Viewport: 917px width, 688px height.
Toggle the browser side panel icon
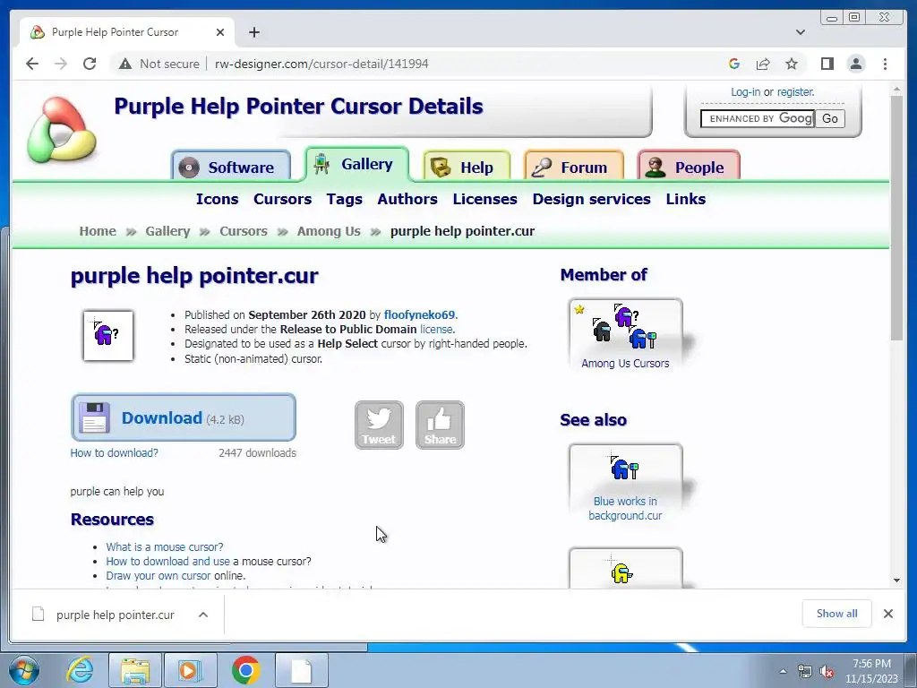click(x=827, y=64)
